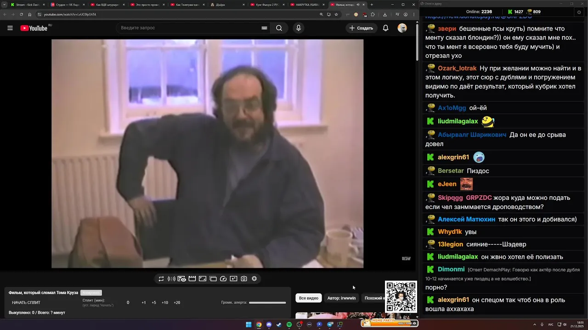Switch to the Студия — VK Видео tab
This screenshot has height=330, width=588.
67,5
